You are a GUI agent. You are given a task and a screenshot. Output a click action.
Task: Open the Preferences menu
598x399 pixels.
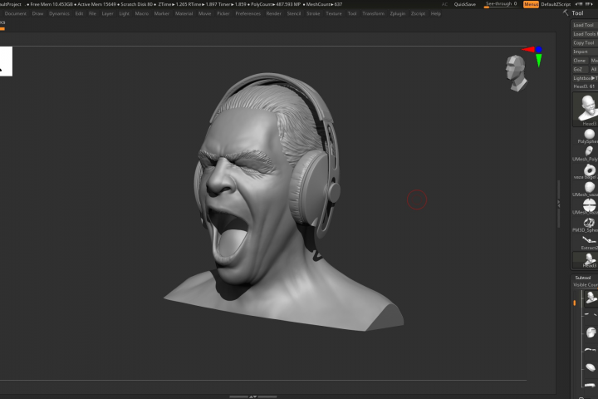point(248,13)
